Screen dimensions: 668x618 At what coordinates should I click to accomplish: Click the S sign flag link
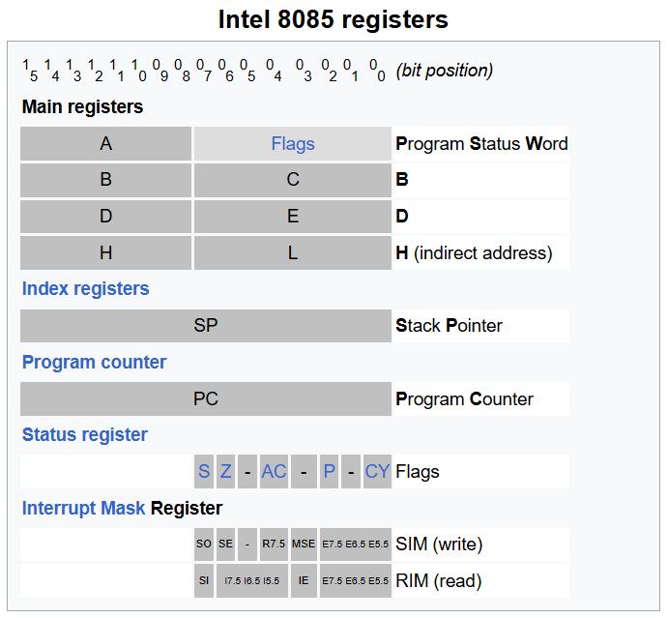(204, 471)
